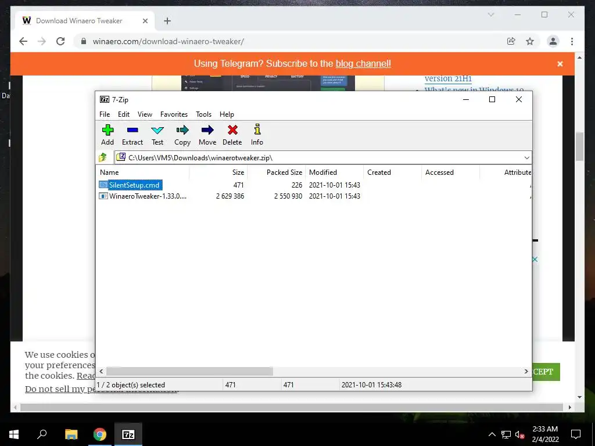Click 7-Zip taskbar button
The width and height of the screenshot is (595, 446).
(x=128, y=434)
